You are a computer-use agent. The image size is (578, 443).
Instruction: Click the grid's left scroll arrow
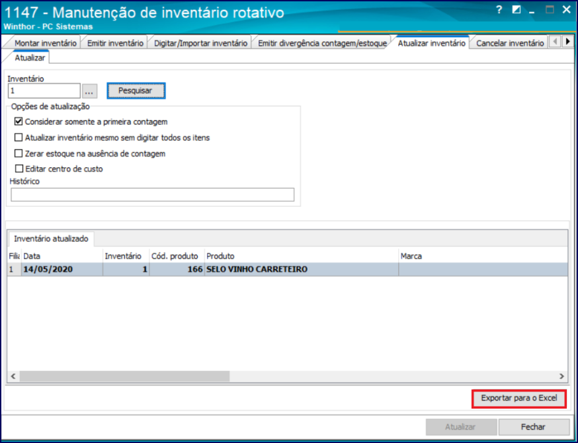[x=13, y=376]
